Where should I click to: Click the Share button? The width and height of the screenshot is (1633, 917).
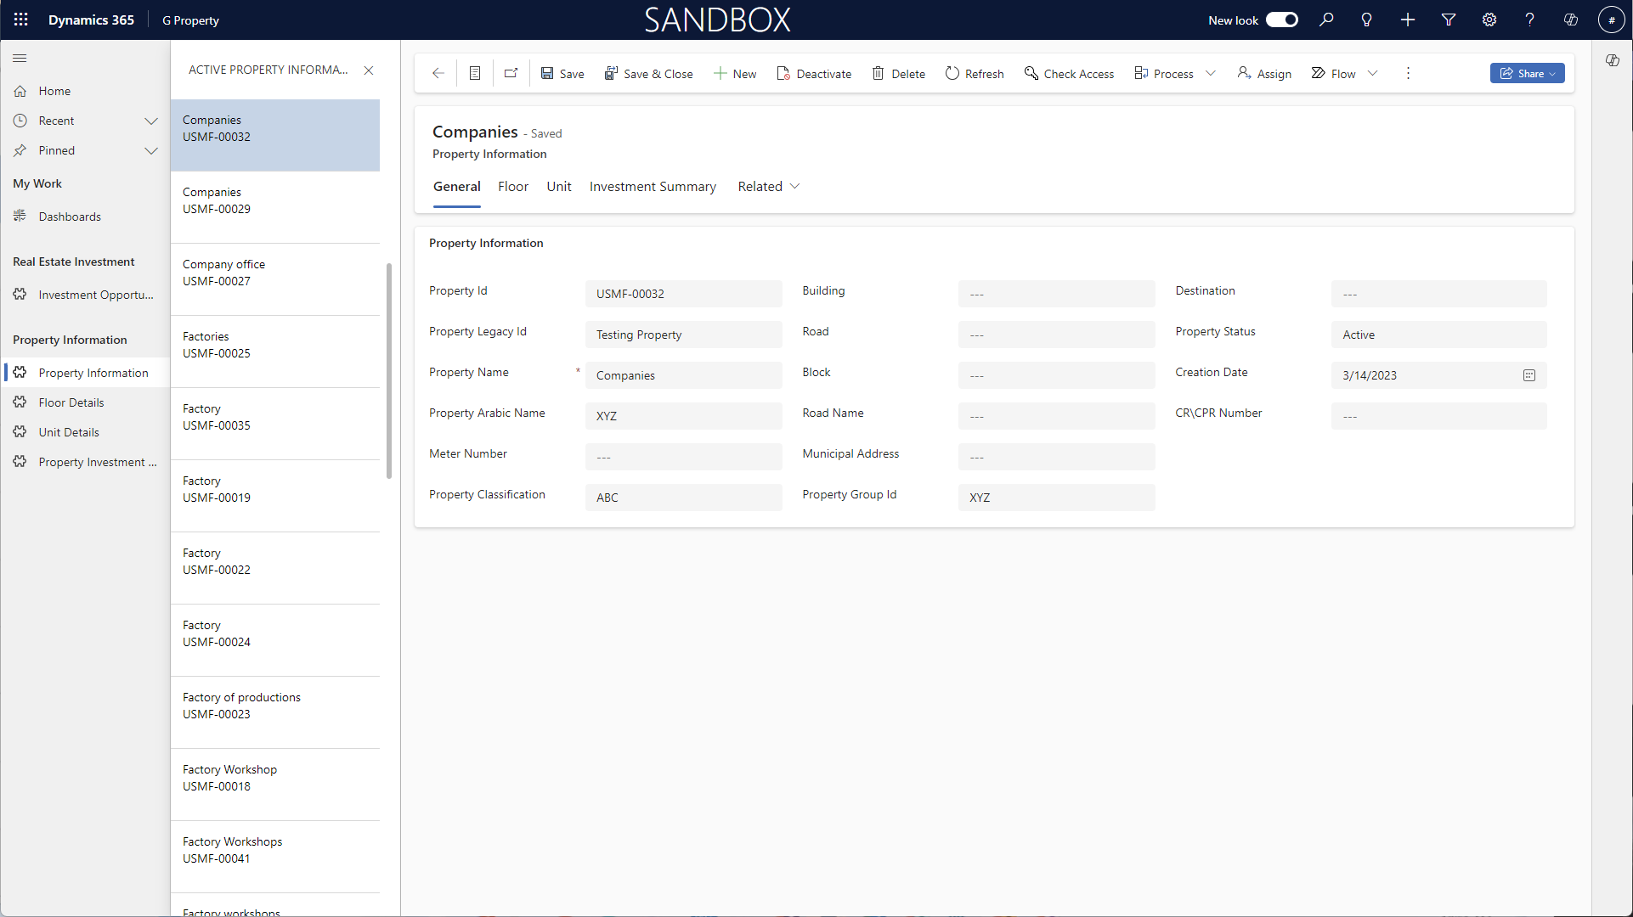(1526, 74)
